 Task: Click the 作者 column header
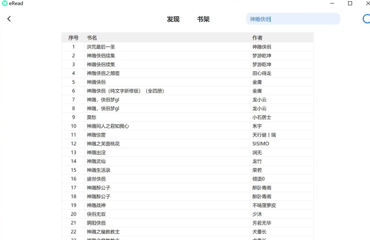click(257, 38)
